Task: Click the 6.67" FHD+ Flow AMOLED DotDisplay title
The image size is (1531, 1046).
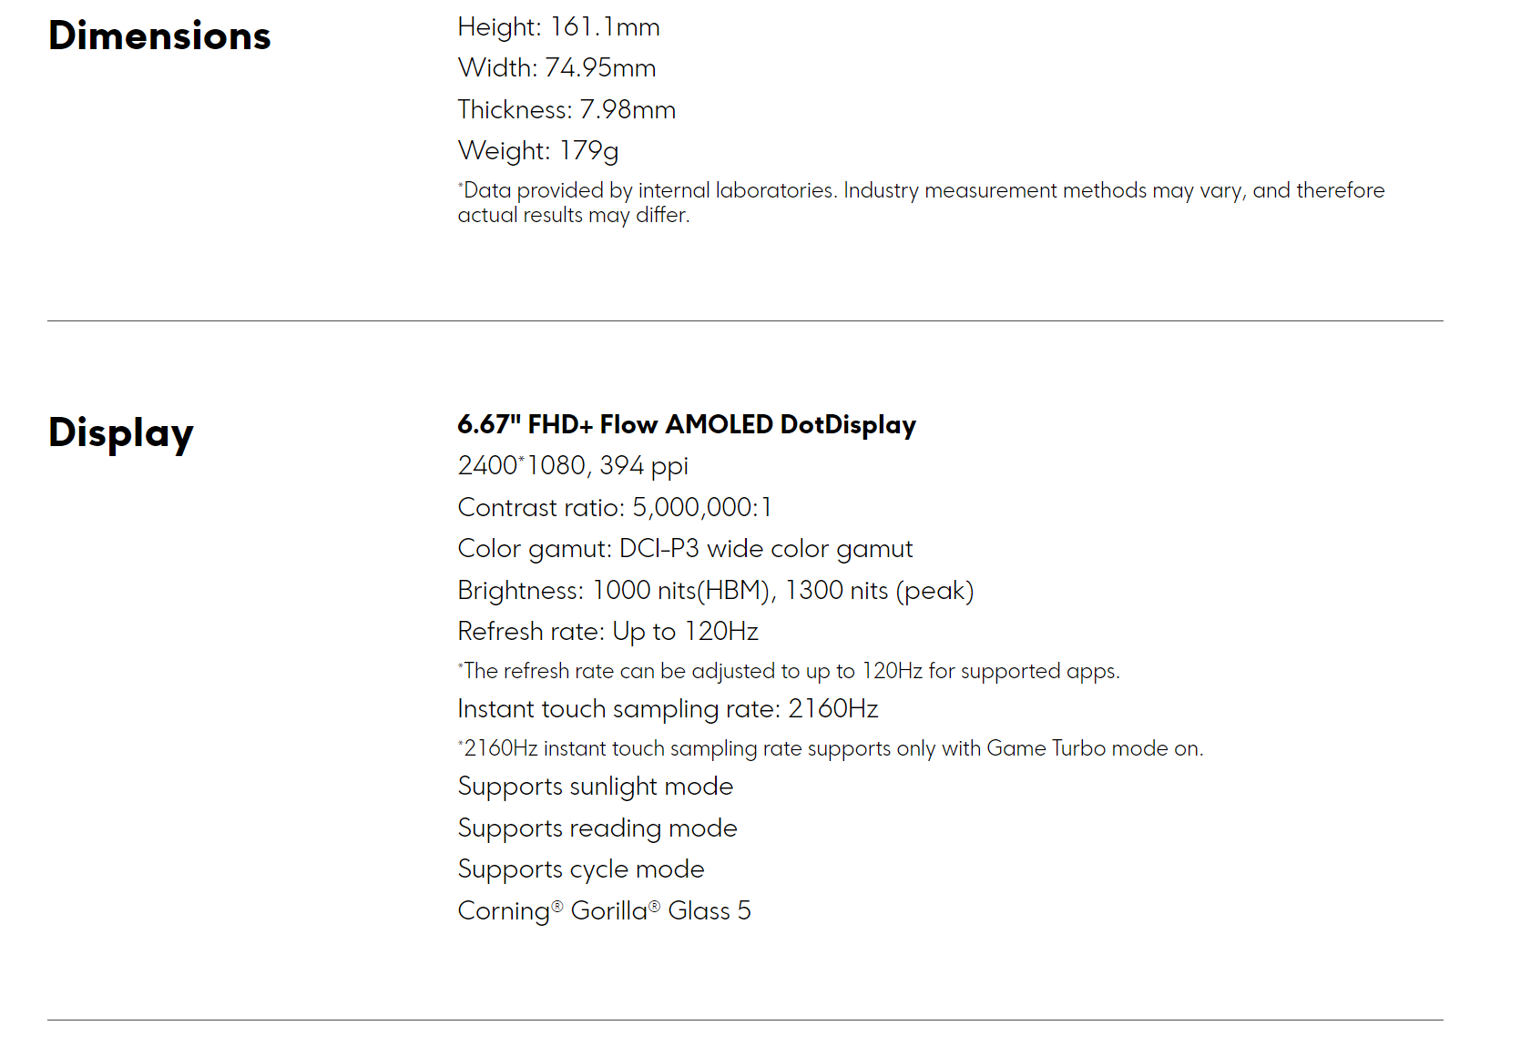Action: (x=687, y=425)
